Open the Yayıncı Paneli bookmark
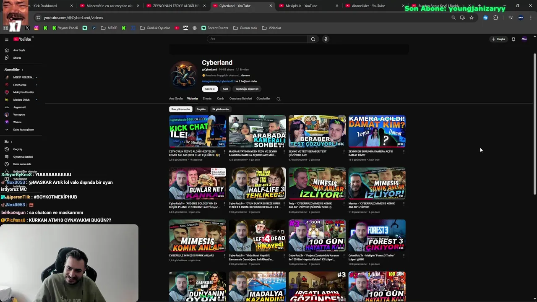 pos(65,28)
